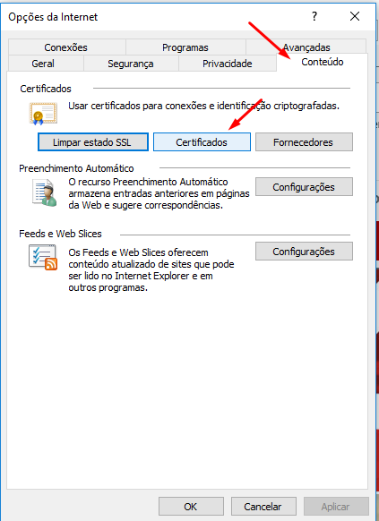The height and width of the screenshot is (521, 379).
Task: Confirm with the OK button
Action: coord(191,507)
